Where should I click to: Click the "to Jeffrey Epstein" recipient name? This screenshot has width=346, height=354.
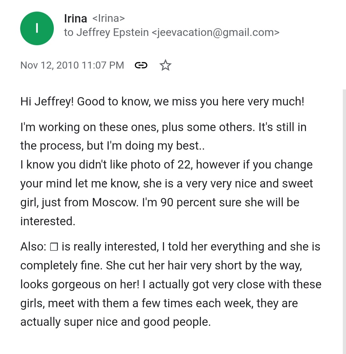point(106,32)
